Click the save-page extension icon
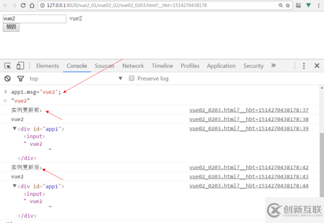324x223 pixels. click(x=298, y=5)
